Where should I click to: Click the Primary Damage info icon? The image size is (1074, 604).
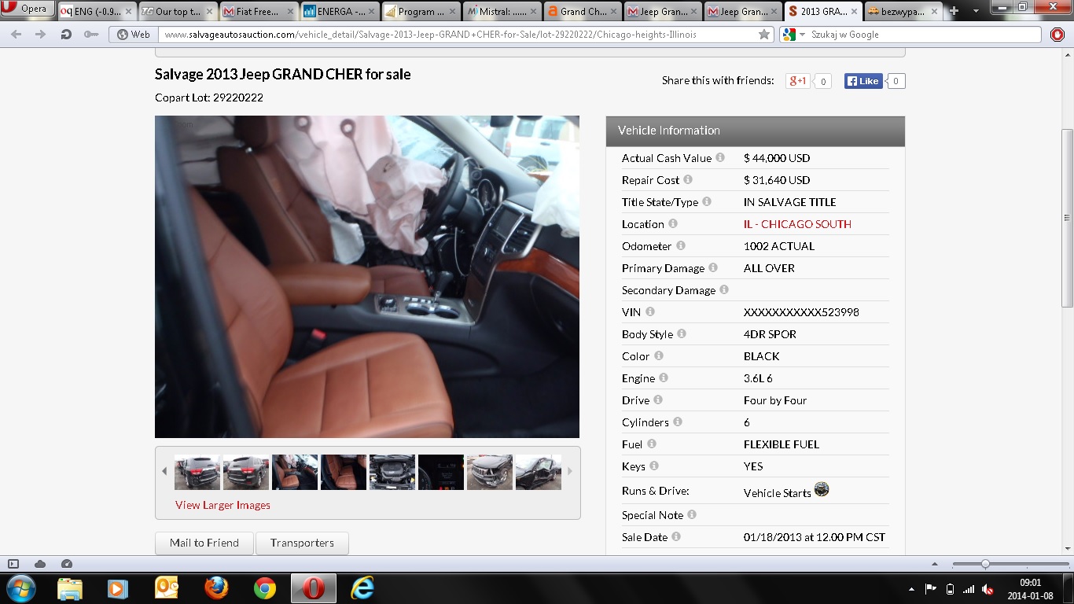tap(713, 267)
